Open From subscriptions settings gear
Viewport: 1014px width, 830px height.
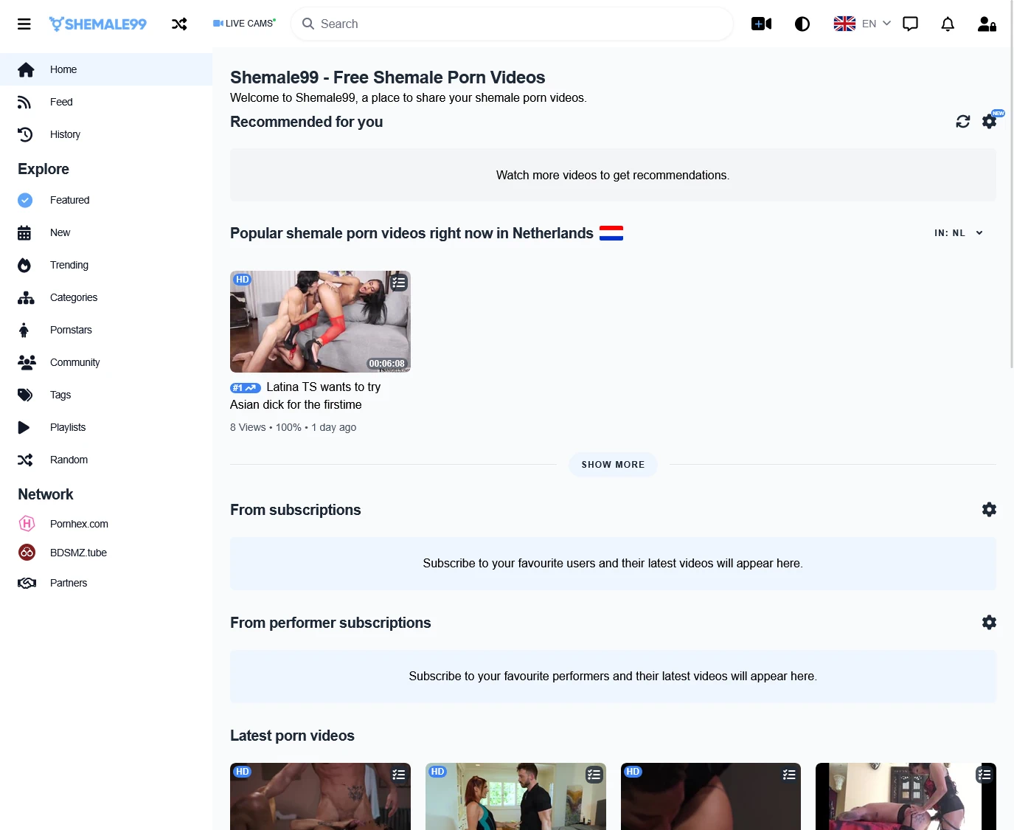(x=989, y=510)
